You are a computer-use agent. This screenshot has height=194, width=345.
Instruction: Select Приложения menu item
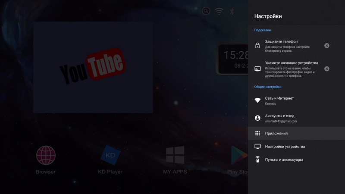[x=276, y=134]
